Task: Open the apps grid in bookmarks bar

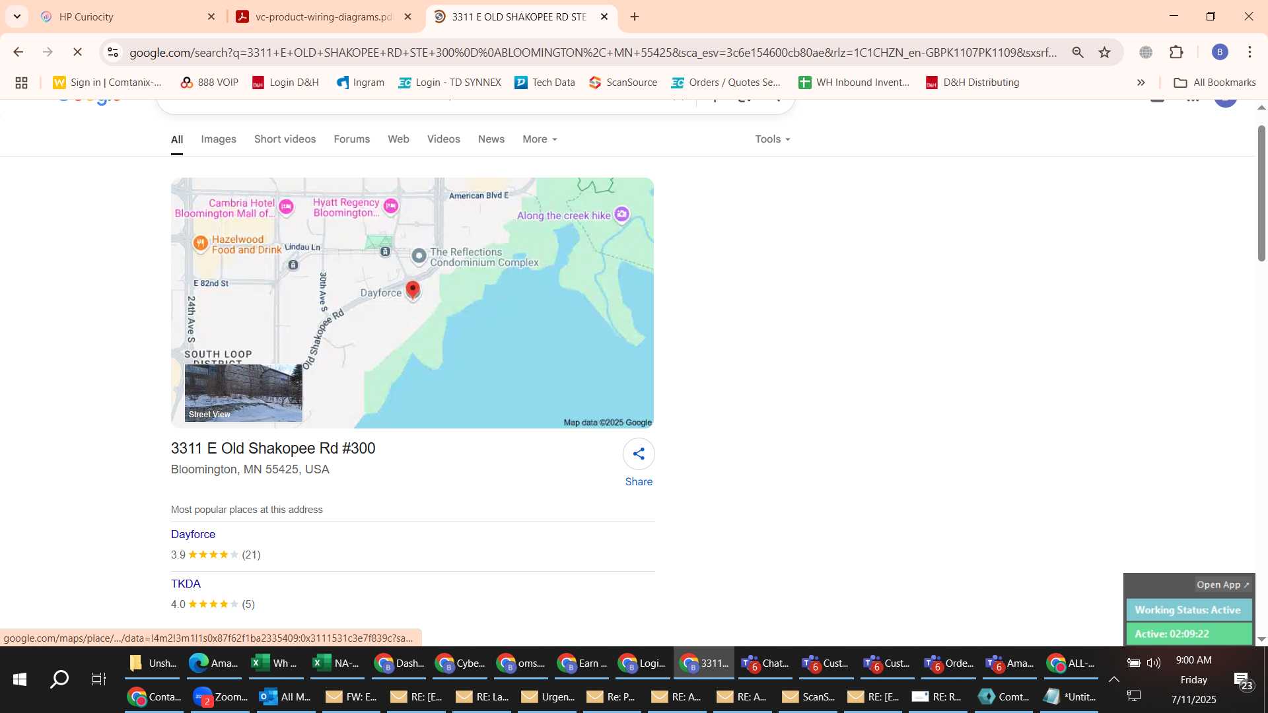Action: (x=21, y=83)
